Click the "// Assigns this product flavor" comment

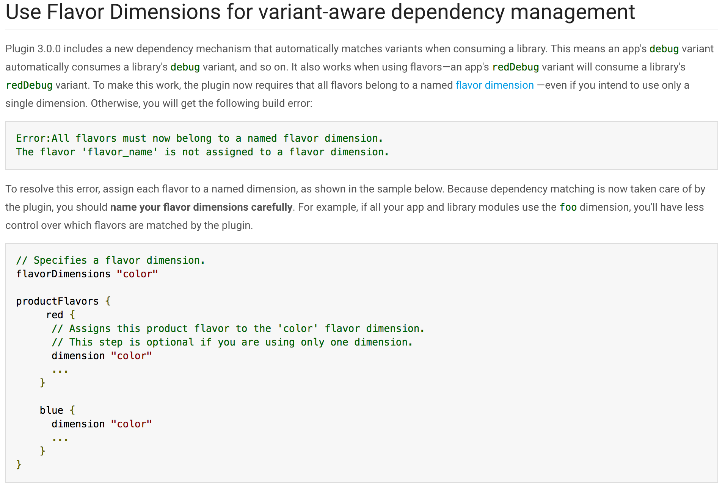click(x=238, y=328)
